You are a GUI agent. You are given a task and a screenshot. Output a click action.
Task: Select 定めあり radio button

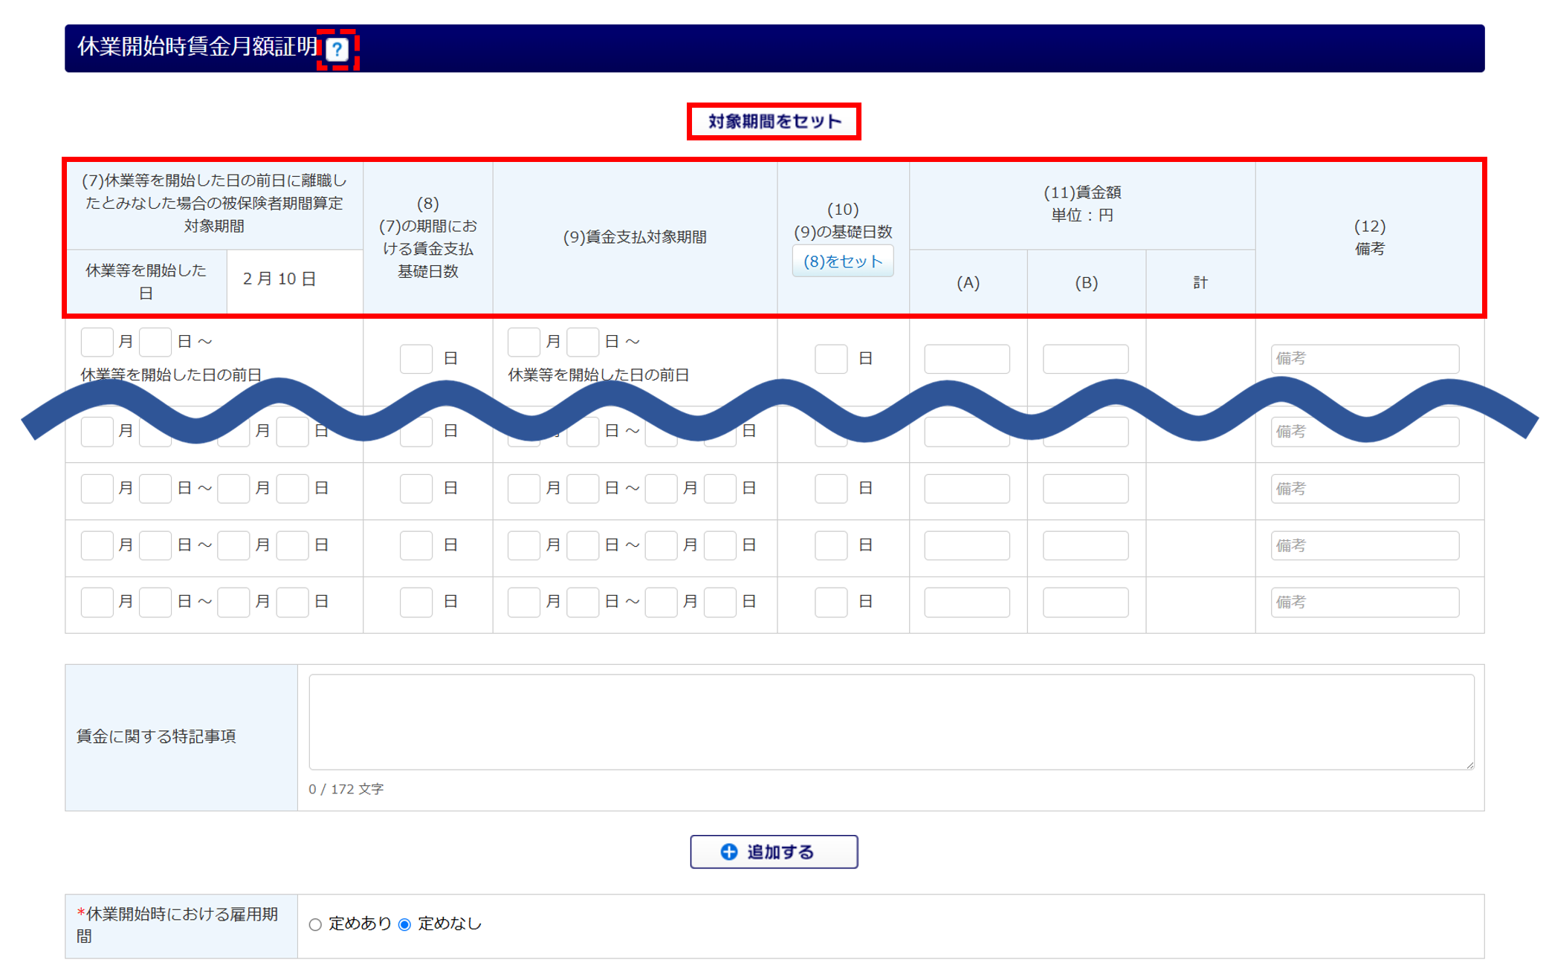(315, 924)
